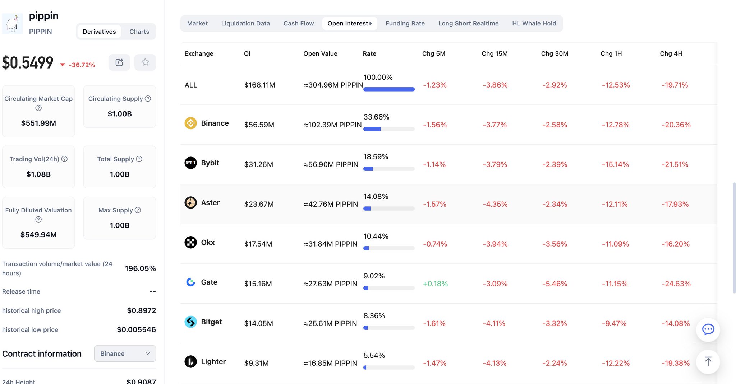
Task: Open the Binance contract information dropdown
Action: (125, 353)
